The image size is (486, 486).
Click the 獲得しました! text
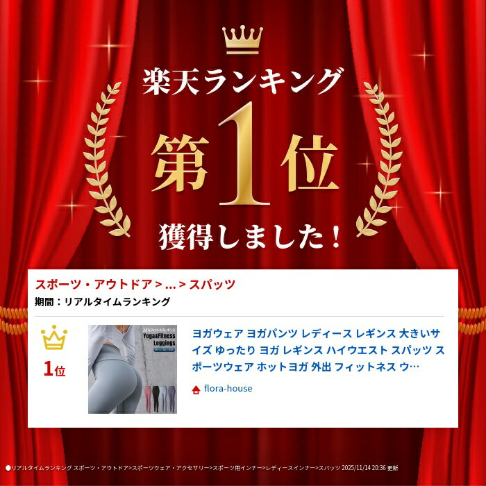pos(250,237)
